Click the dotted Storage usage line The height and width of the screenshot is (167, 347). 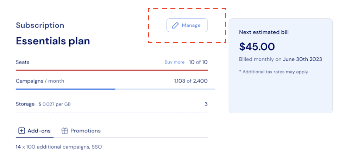112,113
